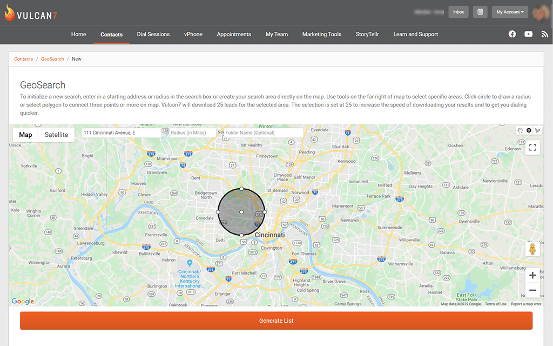Open StoryTellr in the navigation
Viewport: 553px width, 346px height.
367,34
